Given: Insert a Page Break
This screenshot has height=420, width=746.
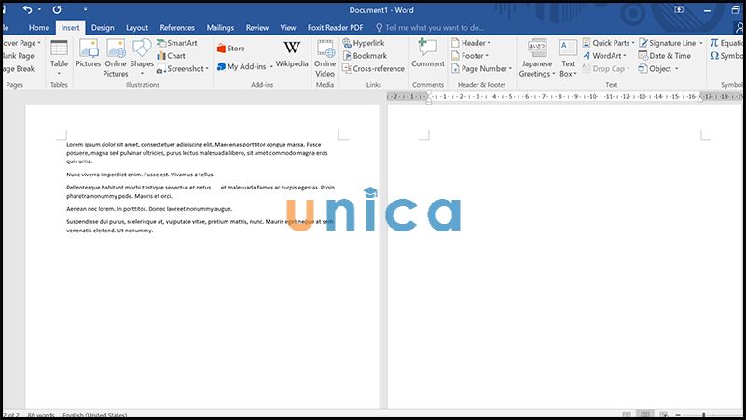Looking at the screenshot, I should 18,68.
